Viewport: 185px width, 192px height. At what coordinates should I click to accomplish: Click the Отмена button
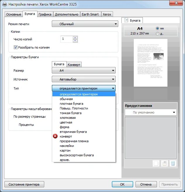(x=146, y=184)
